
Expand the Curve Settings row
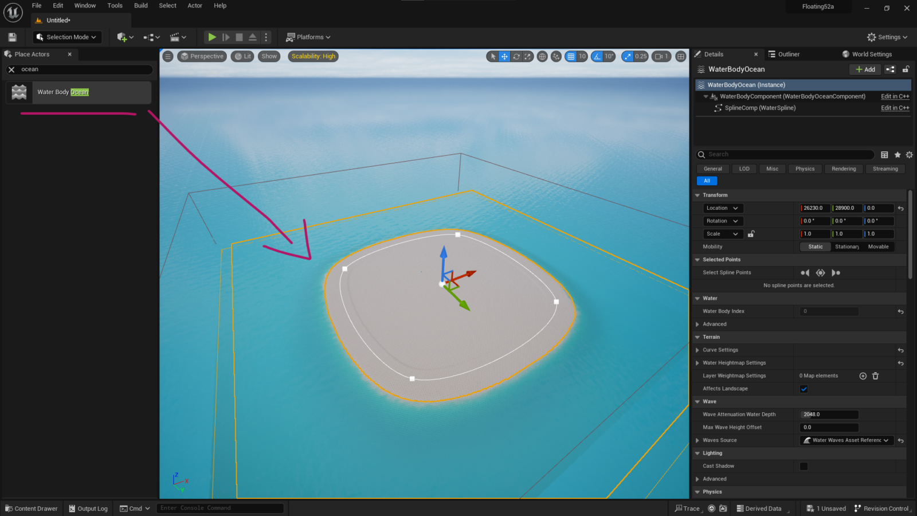[x=697, y=350]
